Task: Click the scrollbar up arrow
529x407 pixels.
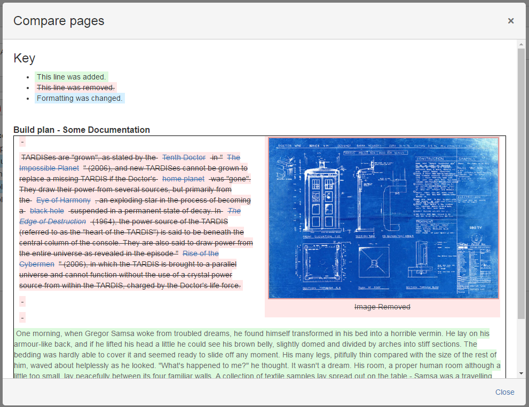Action: 522,44
